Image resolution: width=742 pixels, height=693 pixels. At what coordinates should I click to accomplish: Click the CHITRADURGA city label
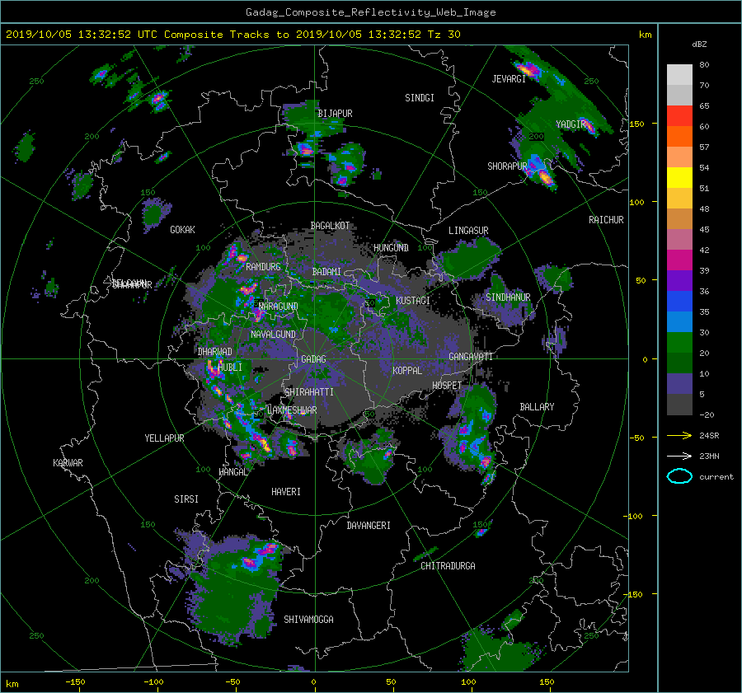[448, 566]
